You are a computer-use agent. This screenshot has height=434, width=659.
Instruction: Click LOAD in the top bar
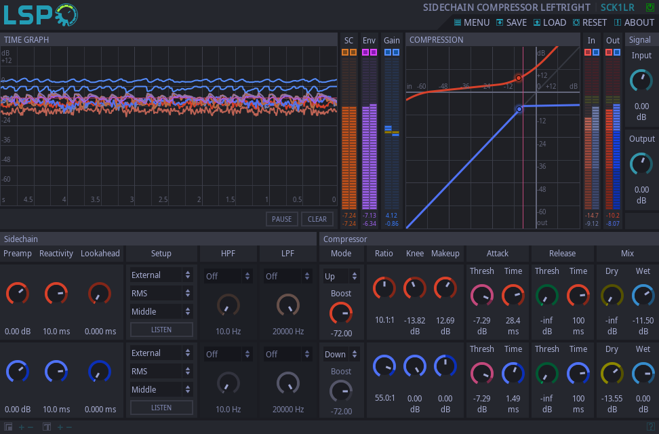point(550,22)
